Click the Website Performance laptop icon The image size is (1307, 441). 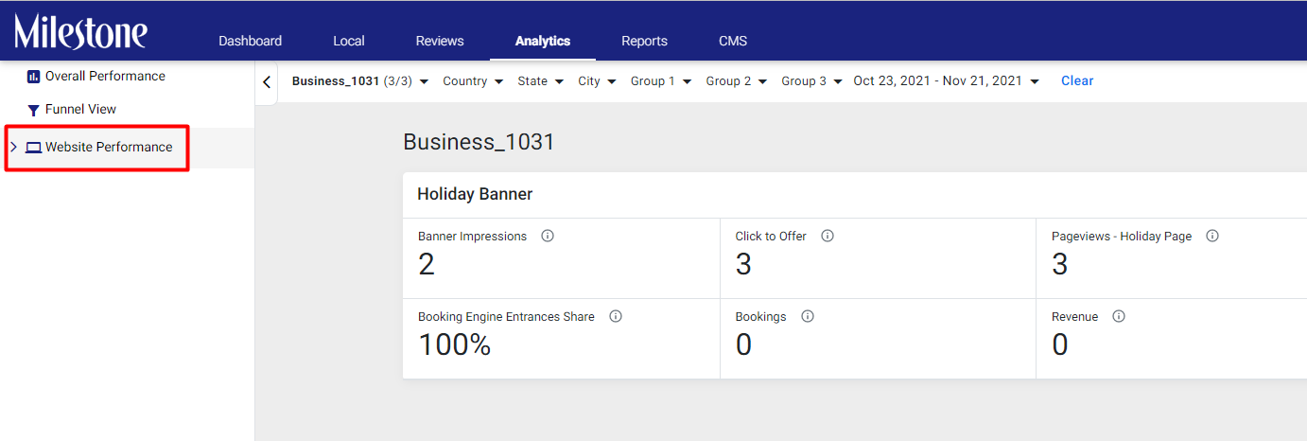(x=34, y=148)
